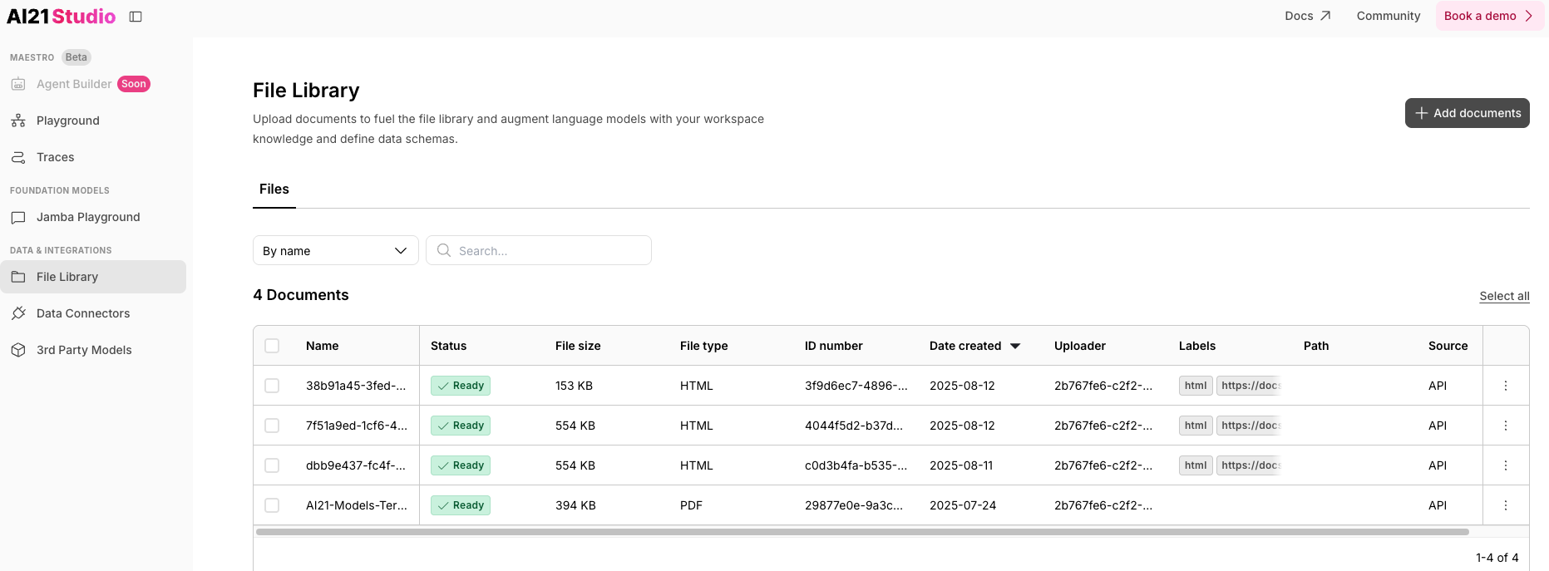Viewport: 1549px width, 571px height.
Task: Sort by the Name column header
Action: pos(322,346)
